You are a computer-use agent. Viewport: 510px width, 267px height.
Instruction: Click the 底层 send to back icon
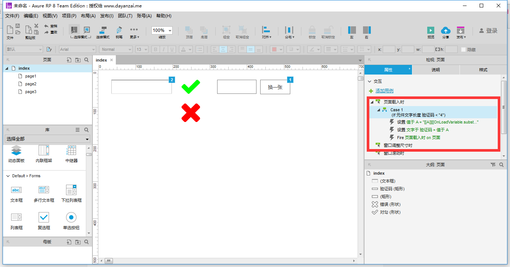coord(204,30)
